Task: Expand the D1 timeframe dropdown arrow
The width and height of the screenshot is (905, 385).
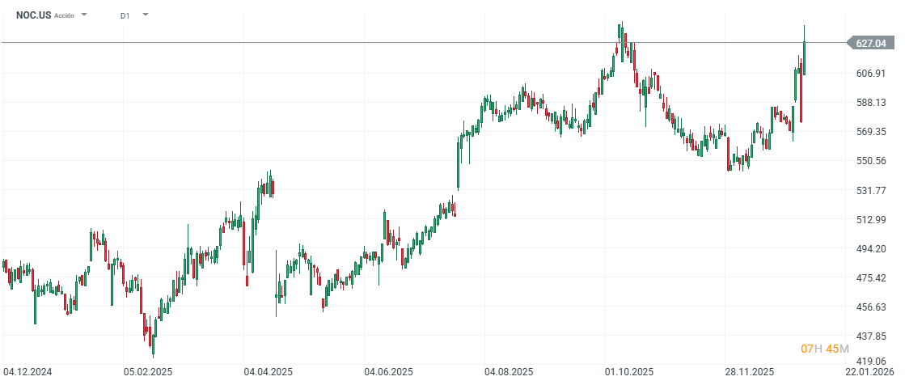Action: pos(146,15)
